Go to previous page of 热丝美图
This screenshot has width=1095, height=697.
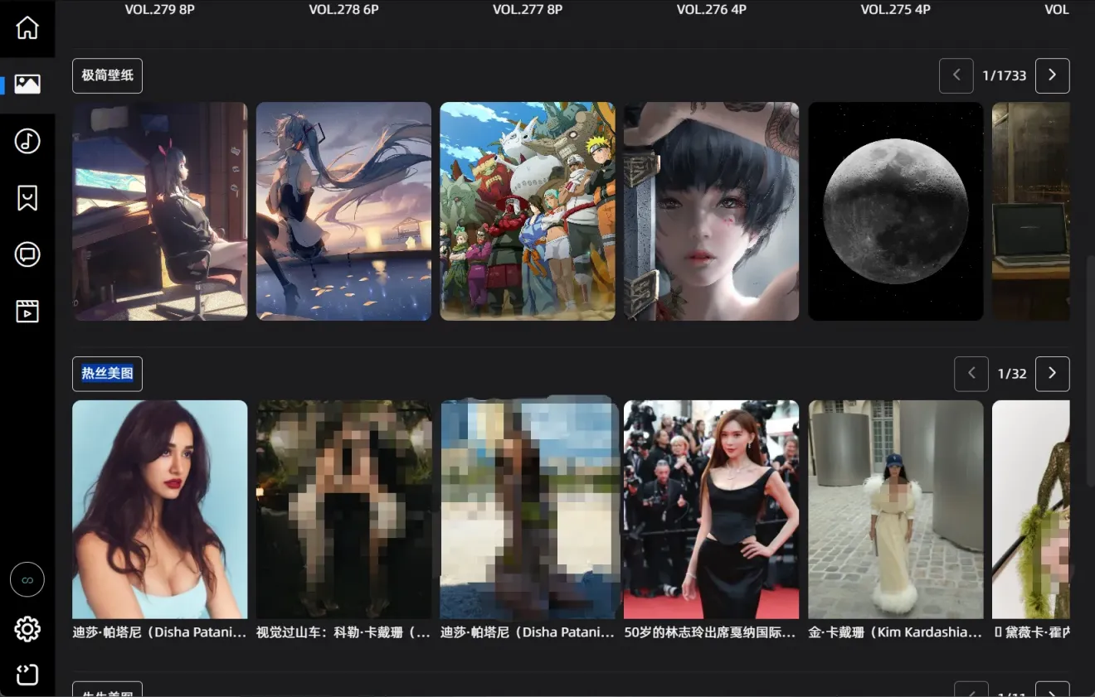click(971, 374)
